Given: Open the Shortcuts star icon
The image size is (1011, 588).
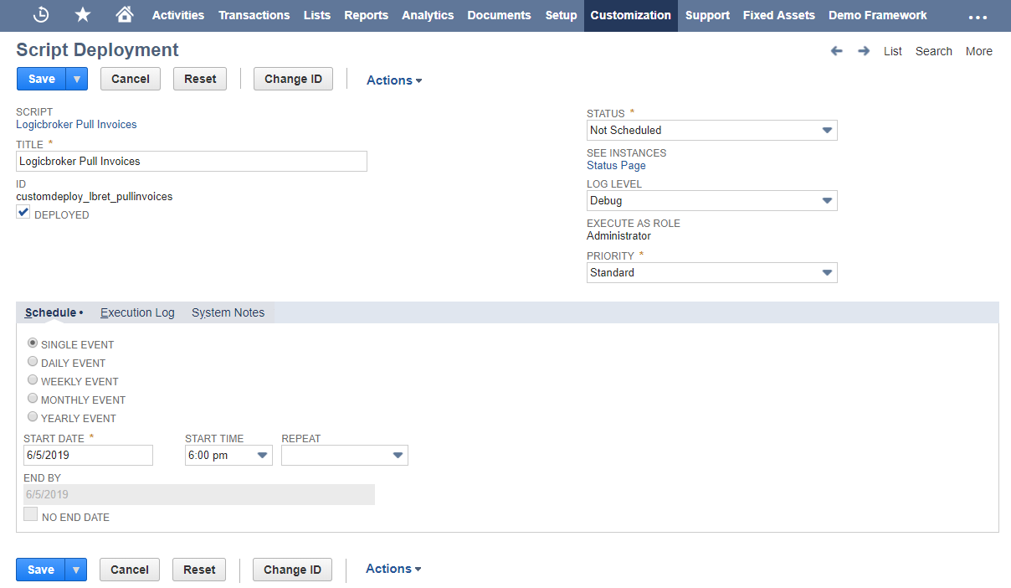Looking at the screenshot, I should 83,15.
